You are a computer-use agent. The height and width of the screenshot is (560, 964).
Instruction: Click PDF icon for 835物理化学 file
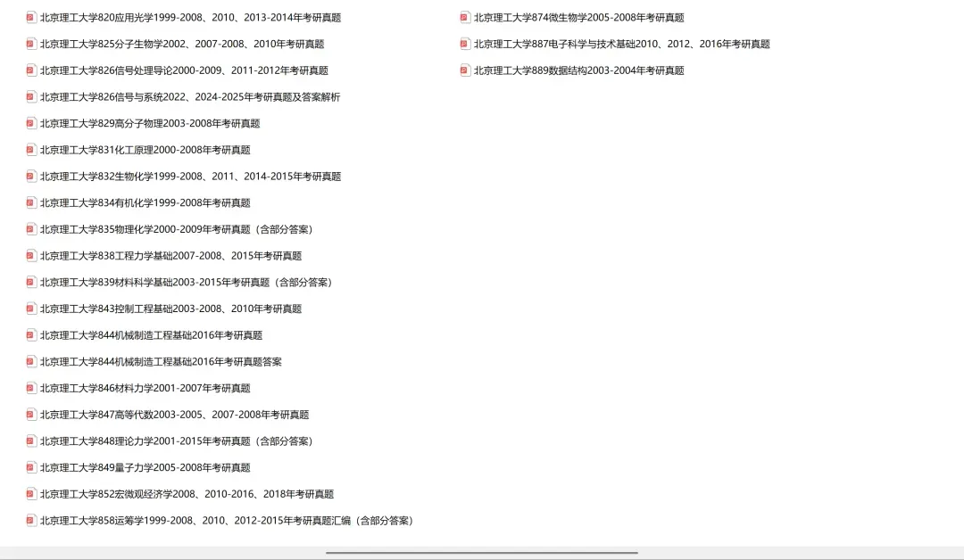click(x=30, y=229)
